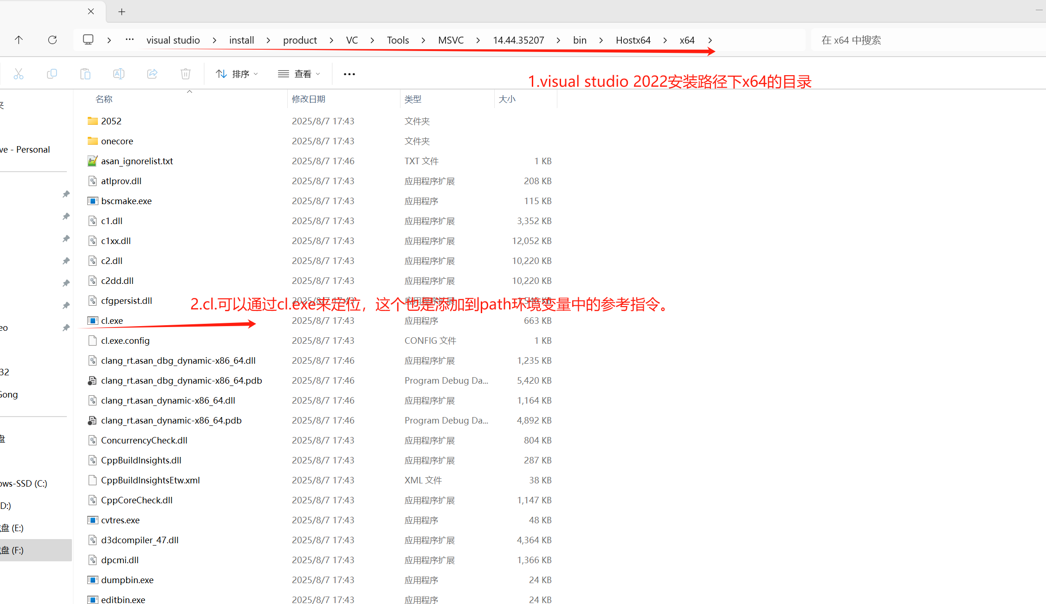Click the Paste icon in the toolbar

click(x=85, y=73)
